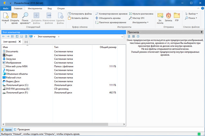Click the Search archives magnifier icon
This screenshot has height=136, width=205.
coord(25,16)
